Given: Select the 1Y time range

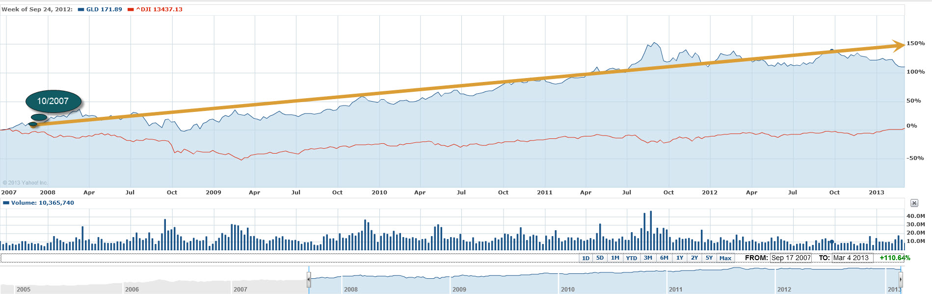Looking at the screenshot, I should click(x=680, y=258).
